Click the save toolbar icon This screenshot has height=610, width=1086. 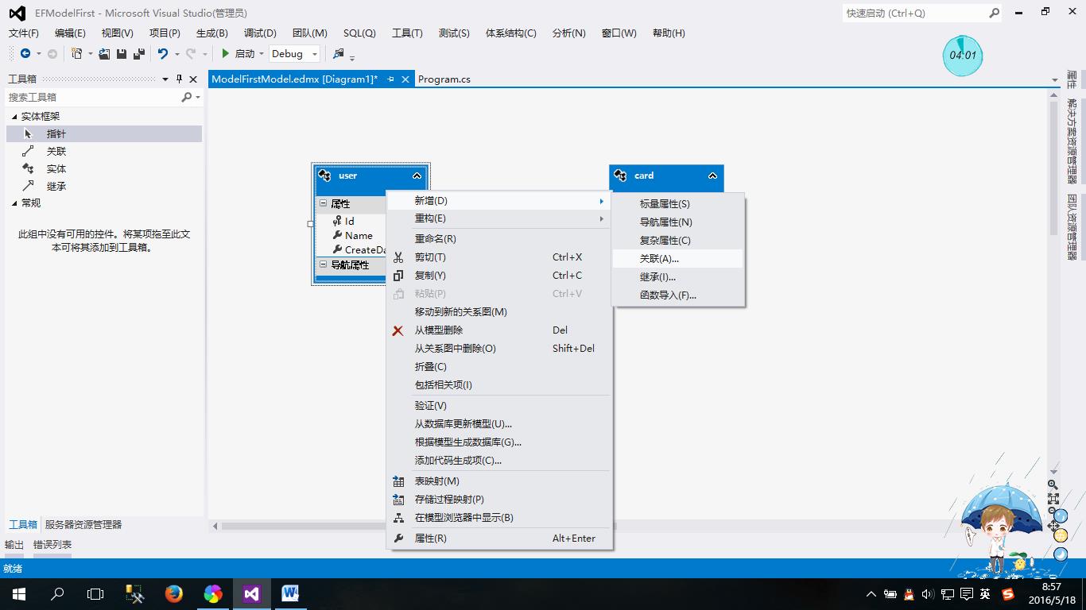tap(122, 53)
